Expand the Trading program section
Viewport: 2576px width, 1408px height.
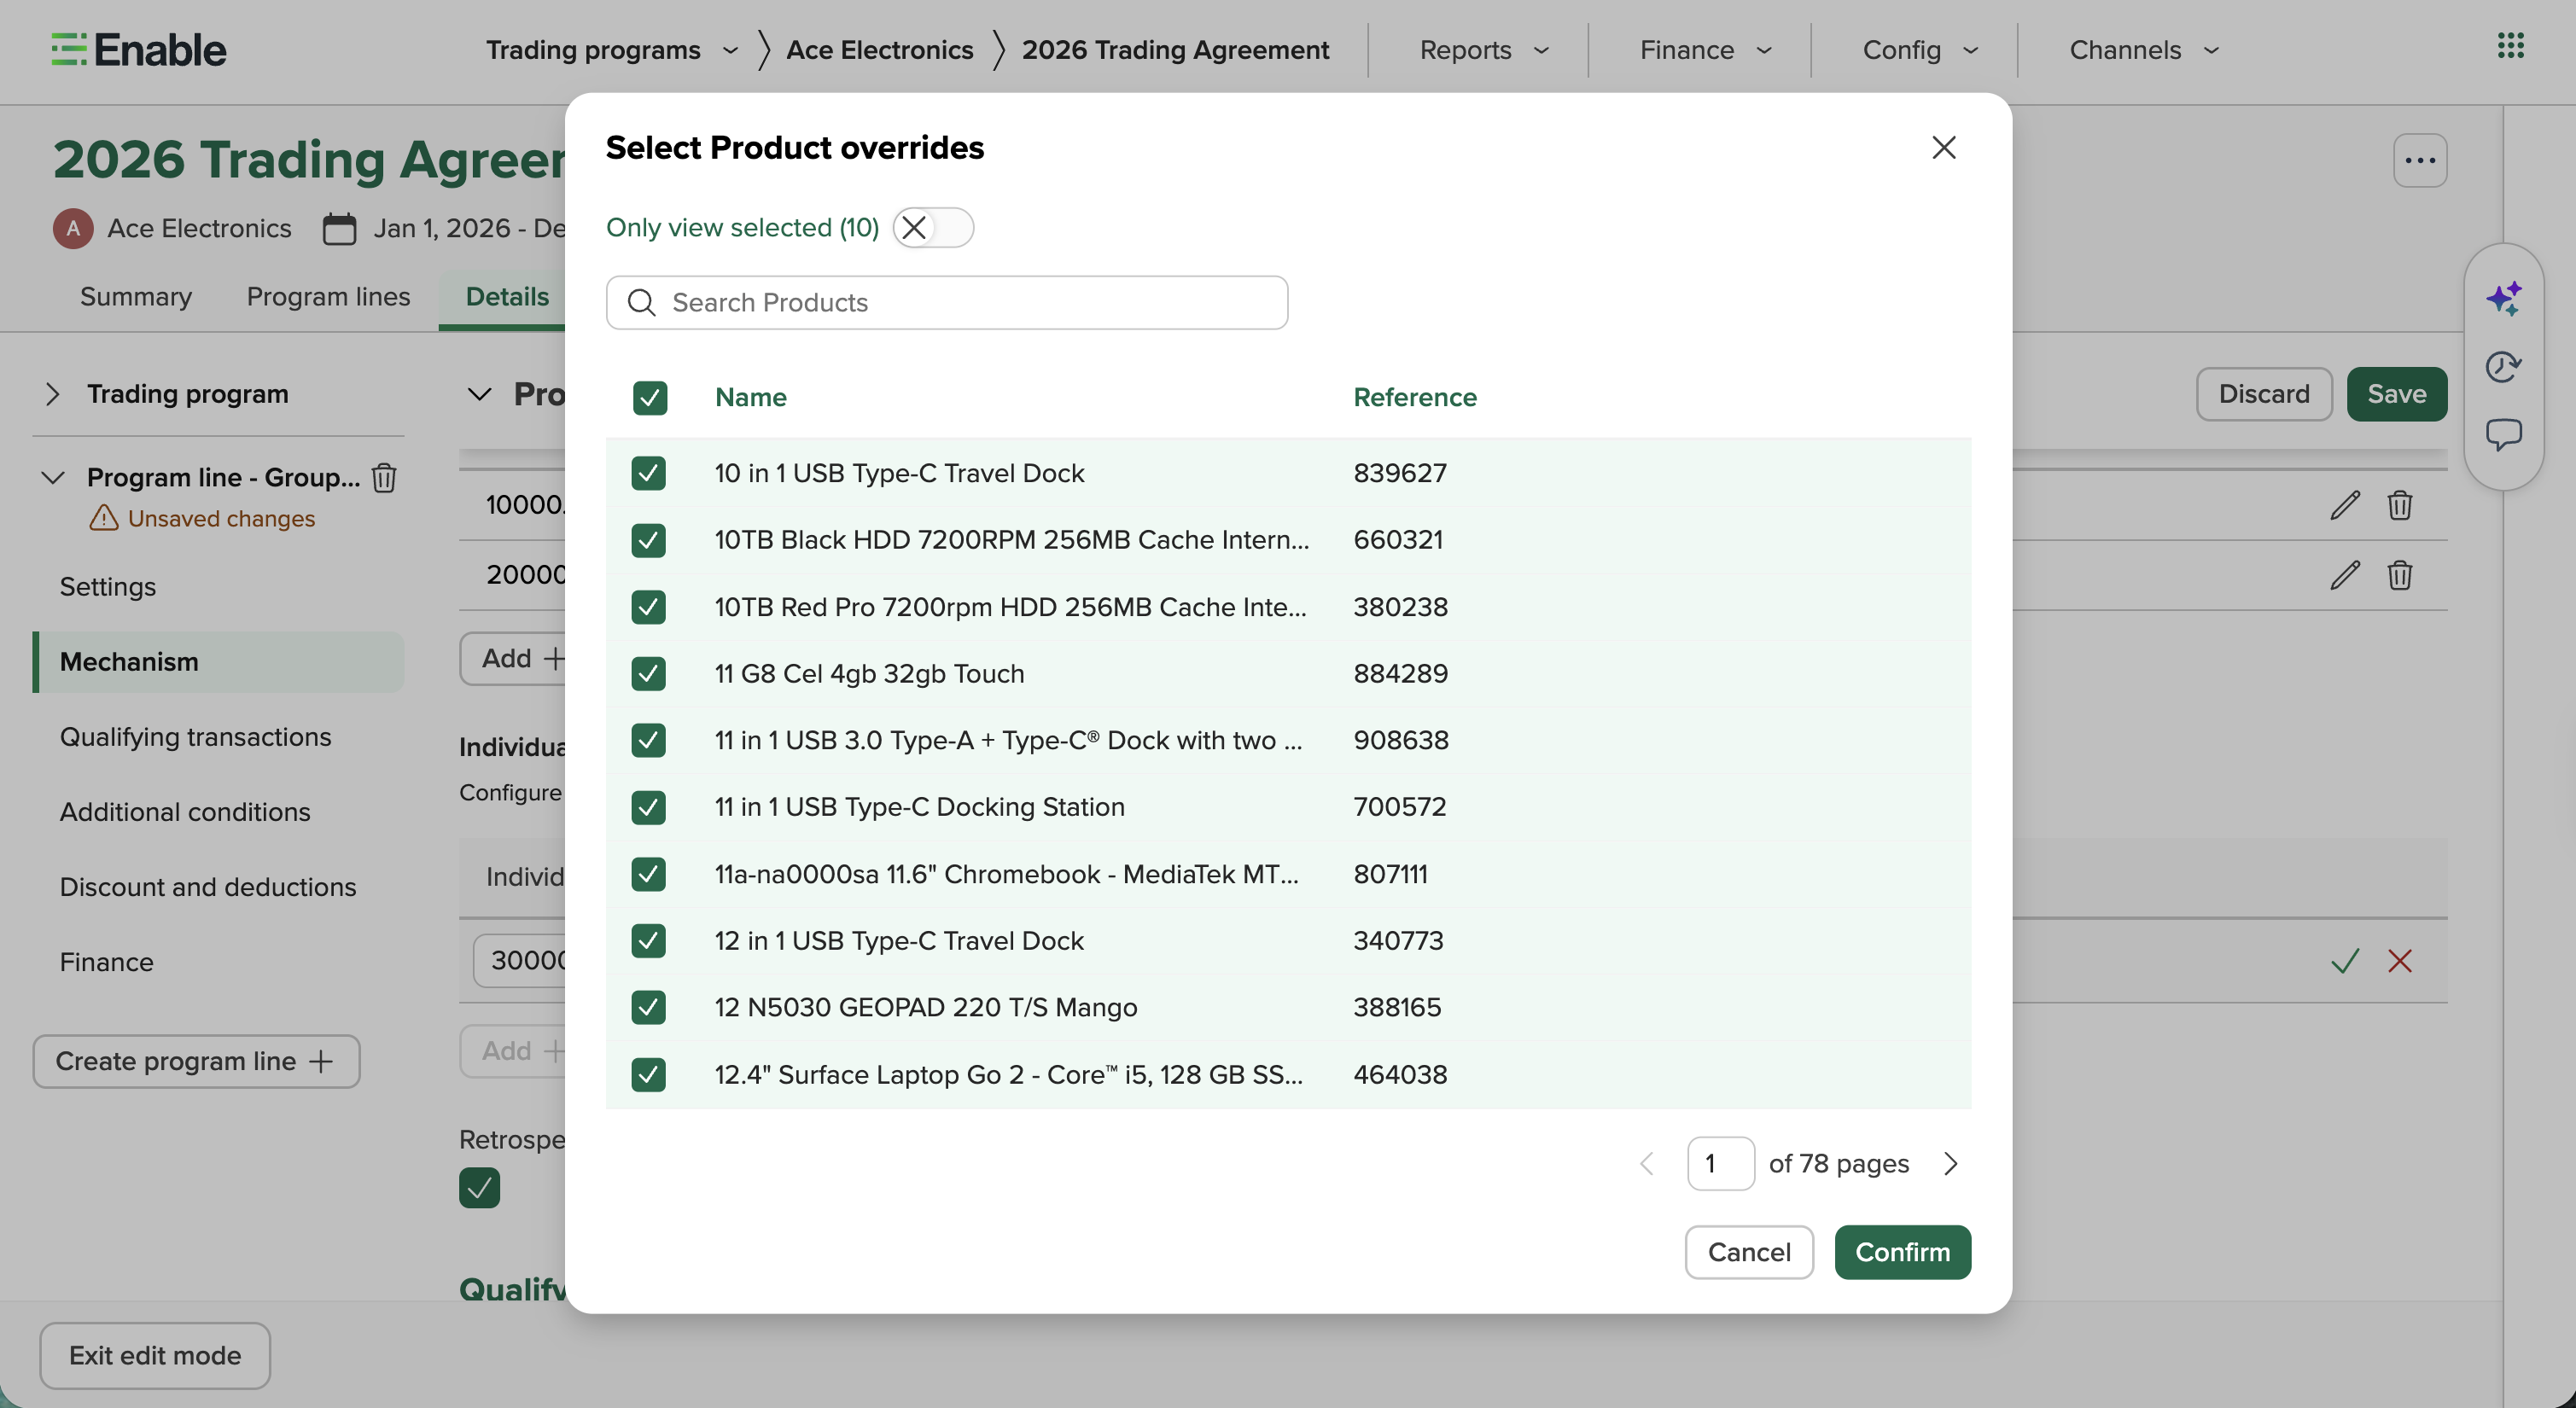[52, 394]
